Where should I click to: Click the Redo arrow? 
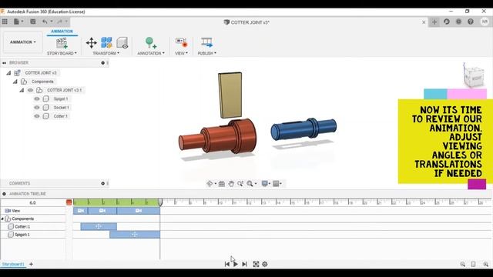(60, 22)
